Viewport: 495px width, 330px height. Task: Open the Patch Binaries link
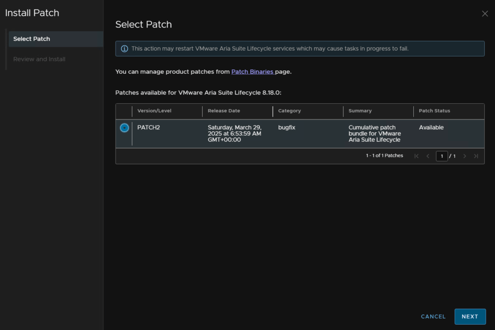[x=252, y=71]
